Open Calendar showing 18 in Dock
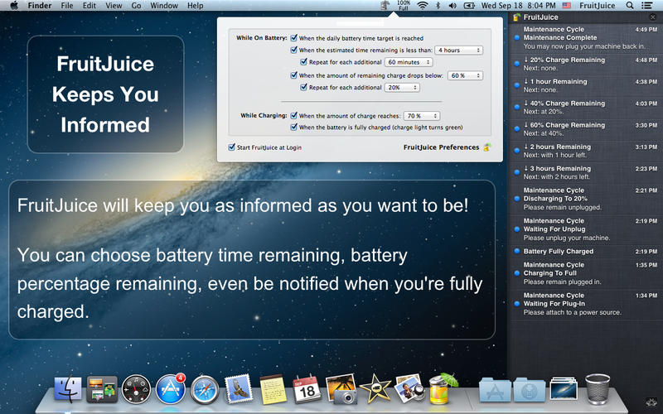 pyautogui.click(x=307, y=388)
